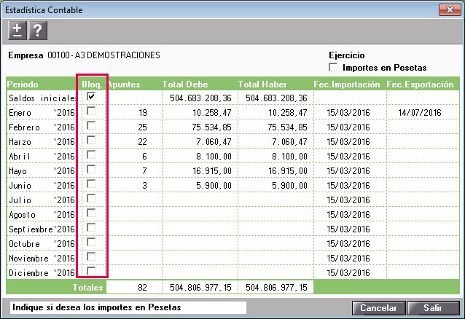Select the Diciembre '2016 period cell

click(42, 272)
